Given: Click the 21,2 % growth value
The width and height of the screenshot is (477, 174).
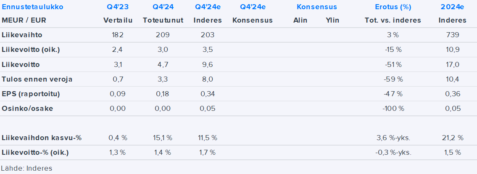Looking at the screenshot, I should coord(452,138).
